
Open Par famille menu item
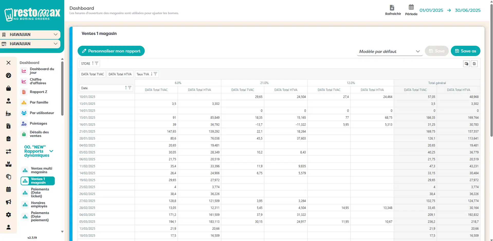pos(35,102)
